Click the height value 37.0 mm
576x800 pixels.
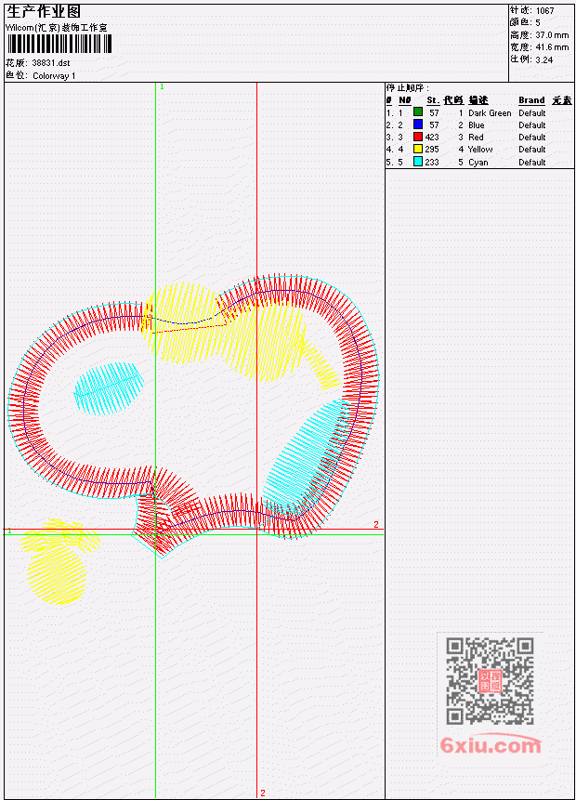pos(552,35)
